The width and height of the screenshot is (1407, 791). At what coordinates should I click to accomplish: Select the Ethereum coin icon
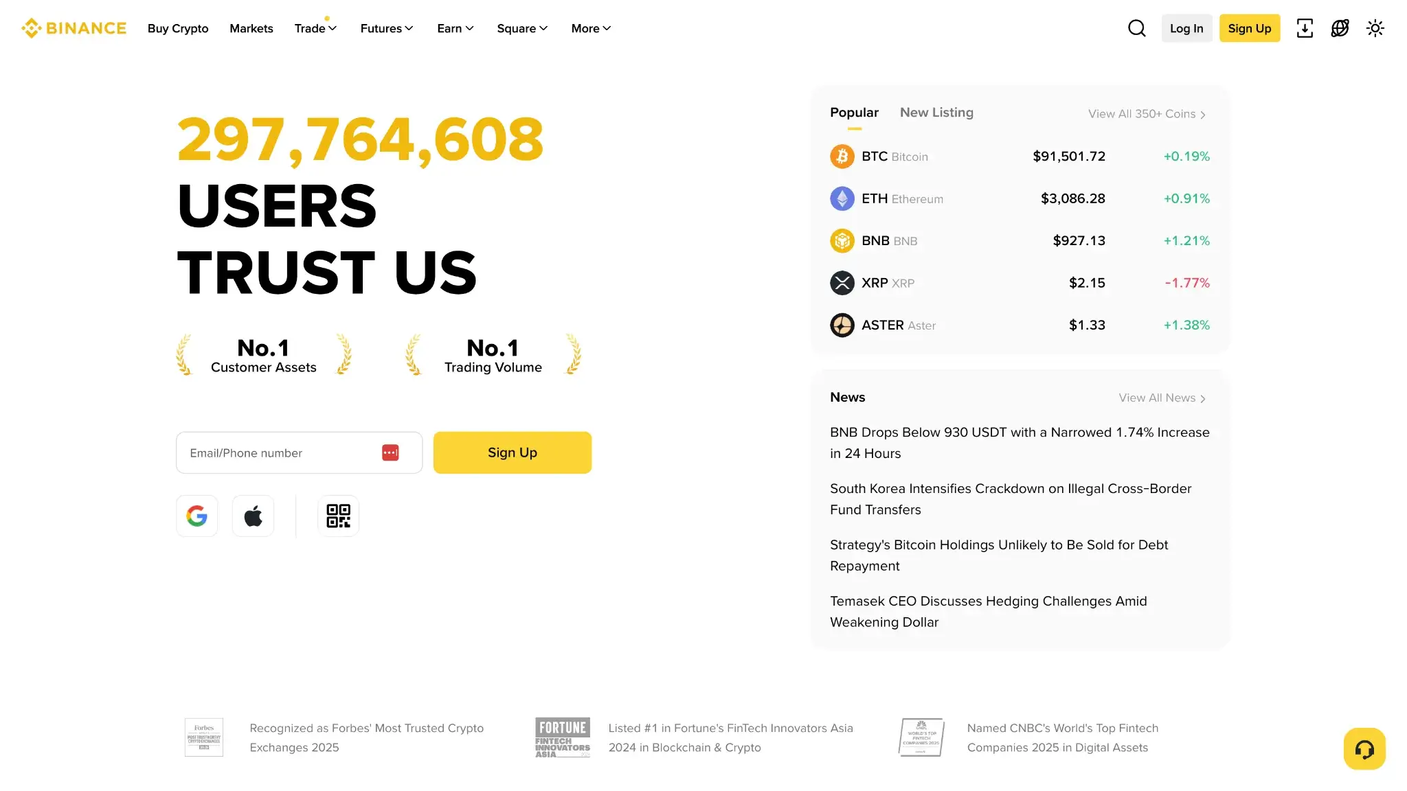coord(842,198)
